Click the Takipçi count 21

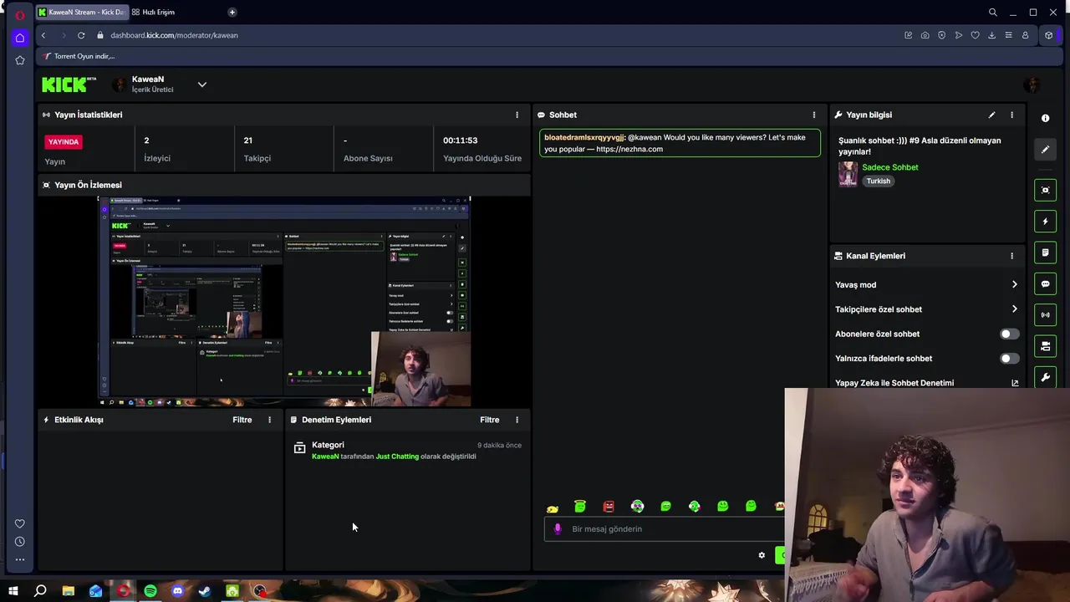[248, 140]
